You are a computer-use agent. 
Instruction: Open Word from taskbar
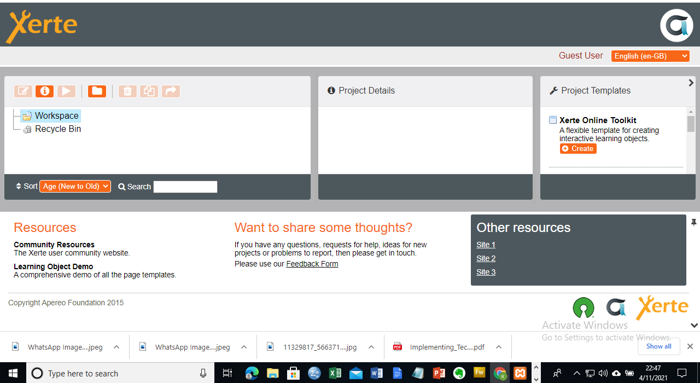click(377, 373)
